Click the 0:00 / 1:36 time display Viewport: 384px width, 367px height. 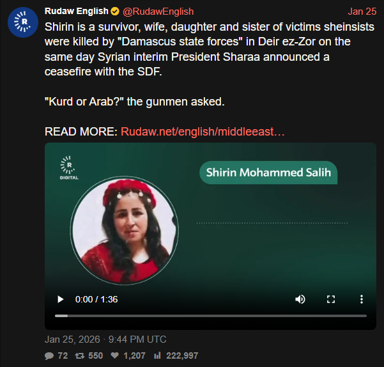[96, 299]
